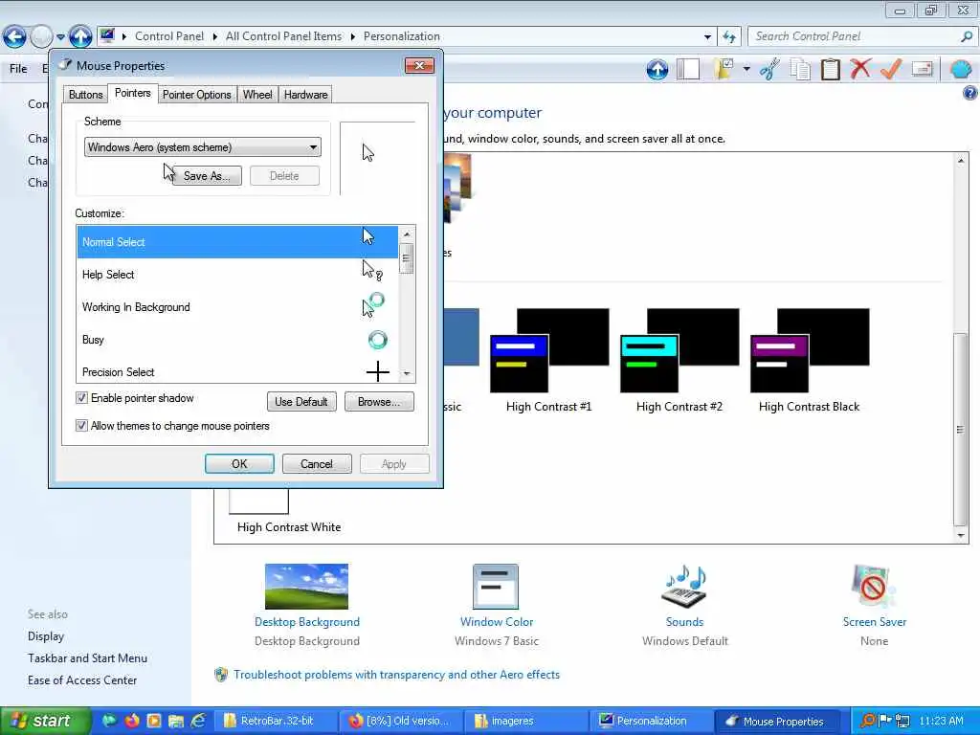Open the Hardware tab
Viewport: 980px width, 735px height.
305,95
